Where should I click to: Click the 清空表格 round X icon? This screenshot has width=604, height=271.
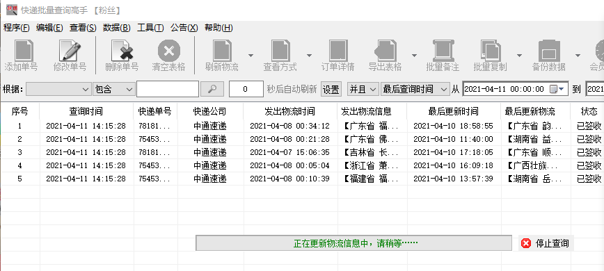coord(168,50)
